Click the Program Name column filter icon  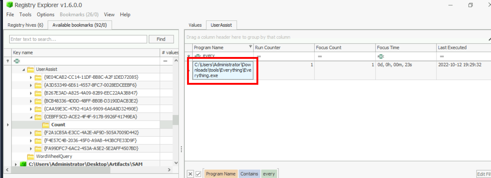click(251, 47)
